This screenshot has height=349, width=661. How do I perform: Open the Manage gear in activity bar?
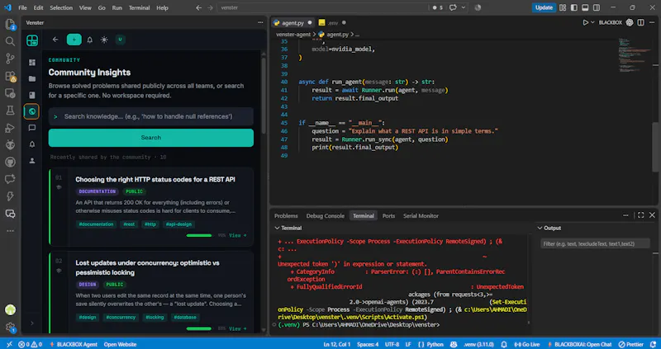10,327
